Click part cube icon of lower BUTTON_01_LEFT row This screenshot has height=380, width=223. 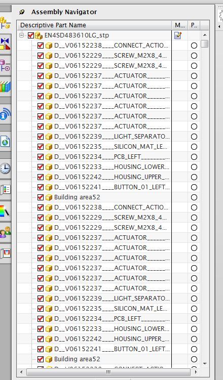49,349
